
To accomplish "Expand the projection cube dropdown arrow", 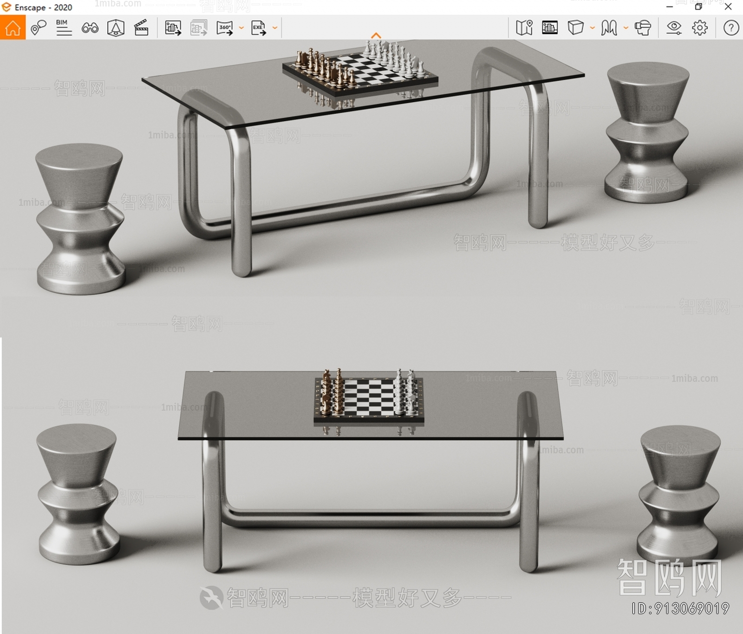I will click(x=592, y=28).
